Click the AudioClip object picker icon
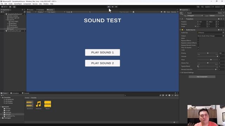Image resolution: width=225 pixels, height=126 pixels. click(x=223, y=33)
